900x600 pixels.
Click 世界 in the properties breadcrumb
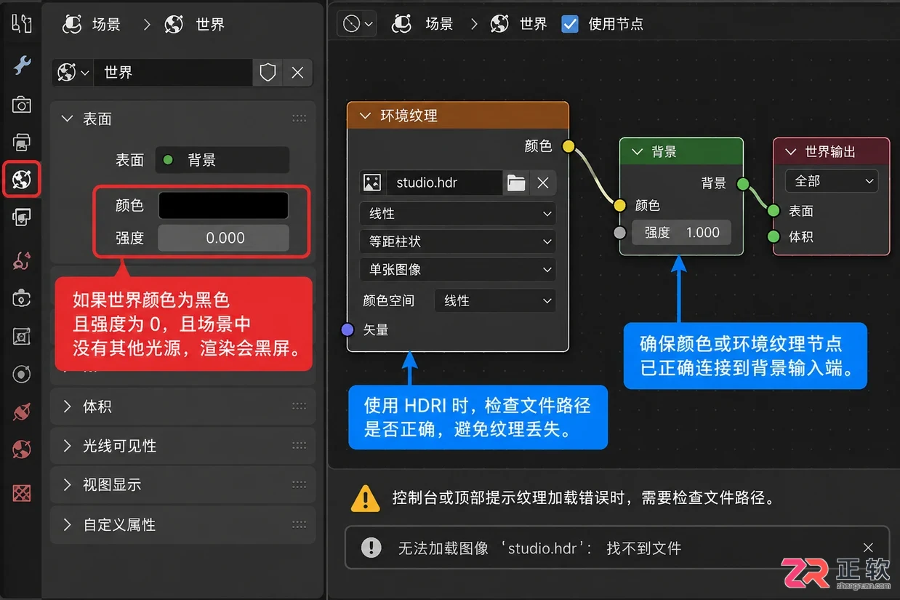(x=210, y=25)
